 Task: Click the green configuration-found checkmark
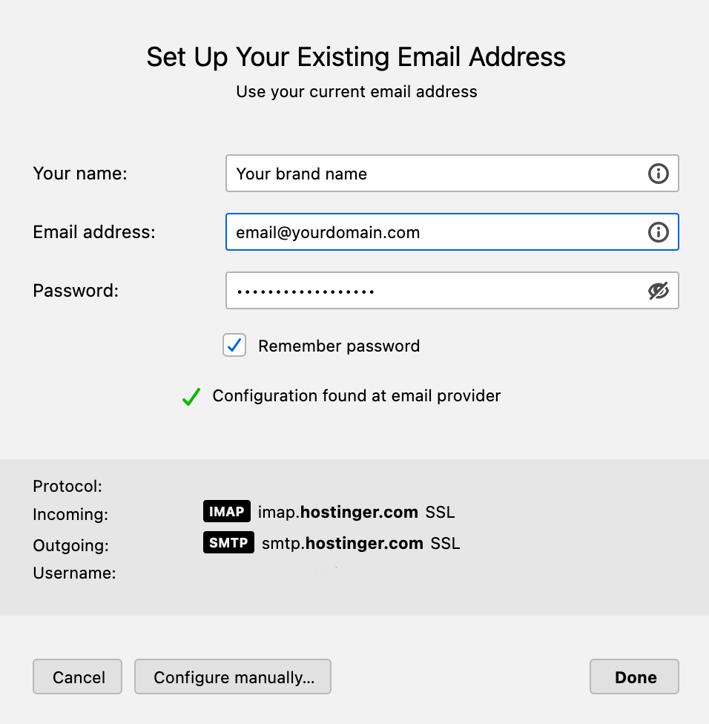191,395
